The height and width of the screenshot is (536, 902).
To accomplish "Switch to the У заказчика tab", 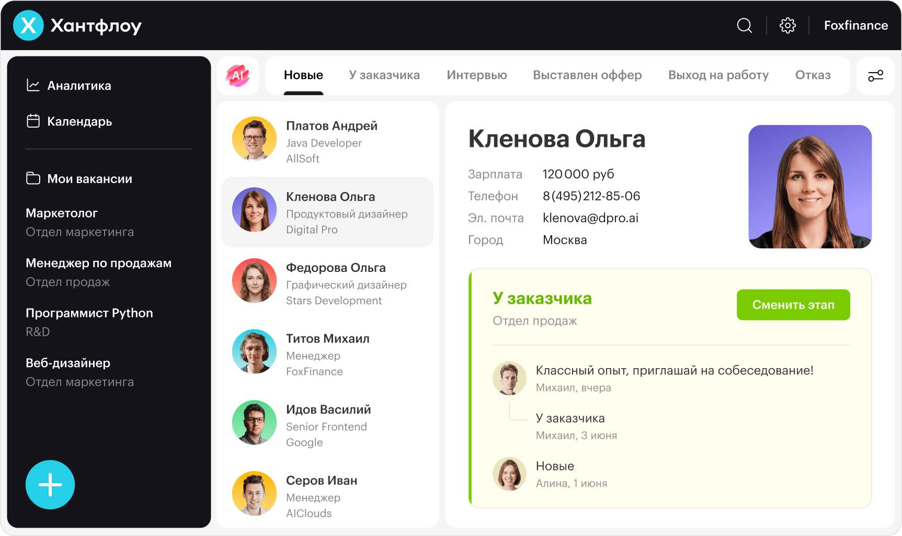I will [x=384, y=75].
